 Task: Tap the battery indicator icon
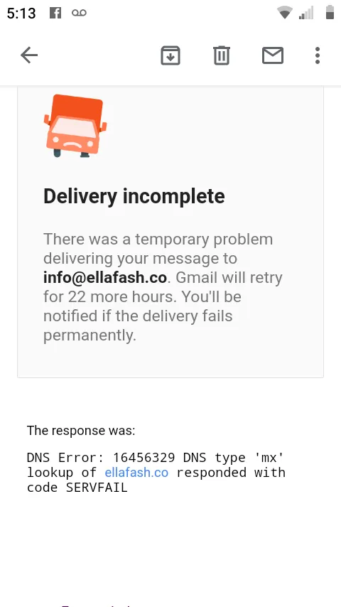coord(330,12)
